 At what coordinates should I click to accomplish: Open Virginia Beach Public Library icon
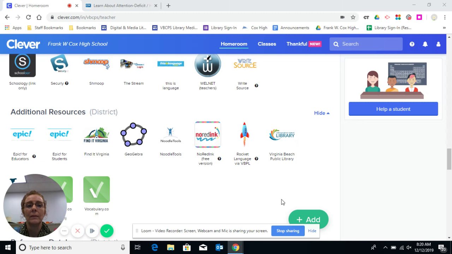(x=282, y=135)
